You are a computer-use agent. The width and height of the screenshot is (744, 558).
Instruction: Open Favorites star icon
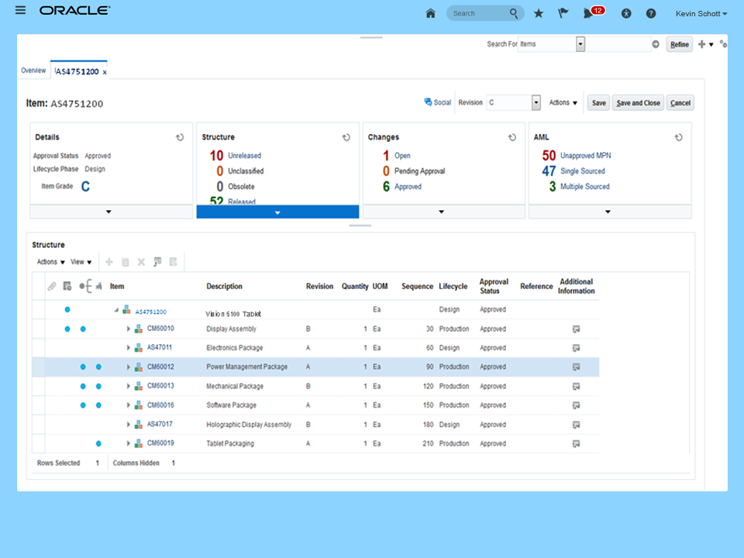tap(538, 13)
